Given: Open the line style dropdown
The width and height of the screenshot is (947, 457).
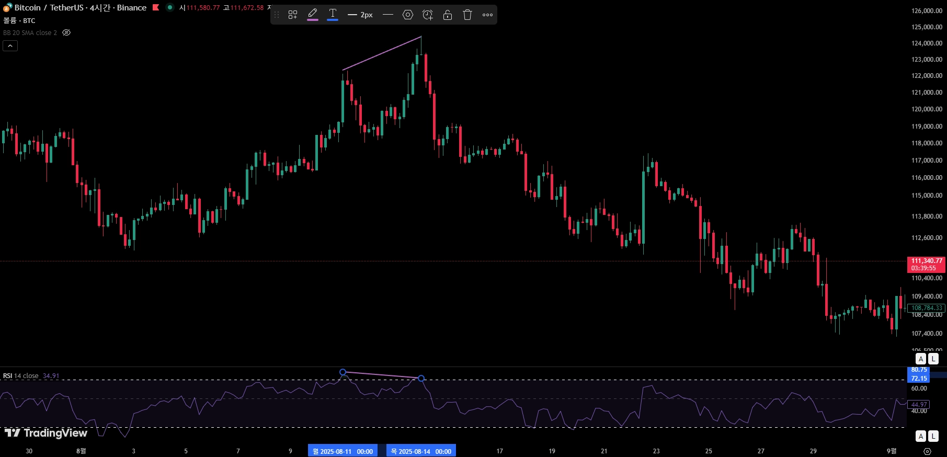Looking at the screenshot, I should 387,15.
